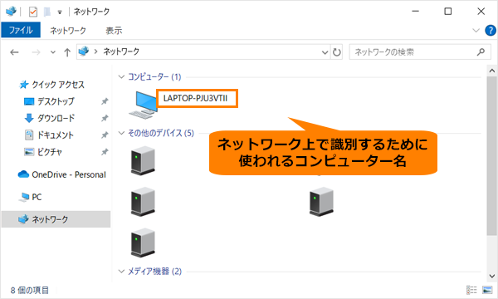The width and height of the screenshot is (498, 299).
Task: Open the 表示 ribbon tab
Action: pyautogui.click(x=114, y=31)
